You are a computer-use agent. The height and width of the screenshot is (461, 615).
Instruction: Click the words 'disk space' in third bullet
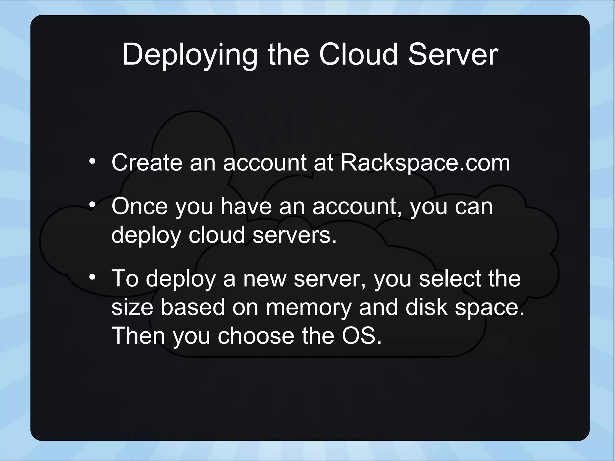tap(462, 307)
